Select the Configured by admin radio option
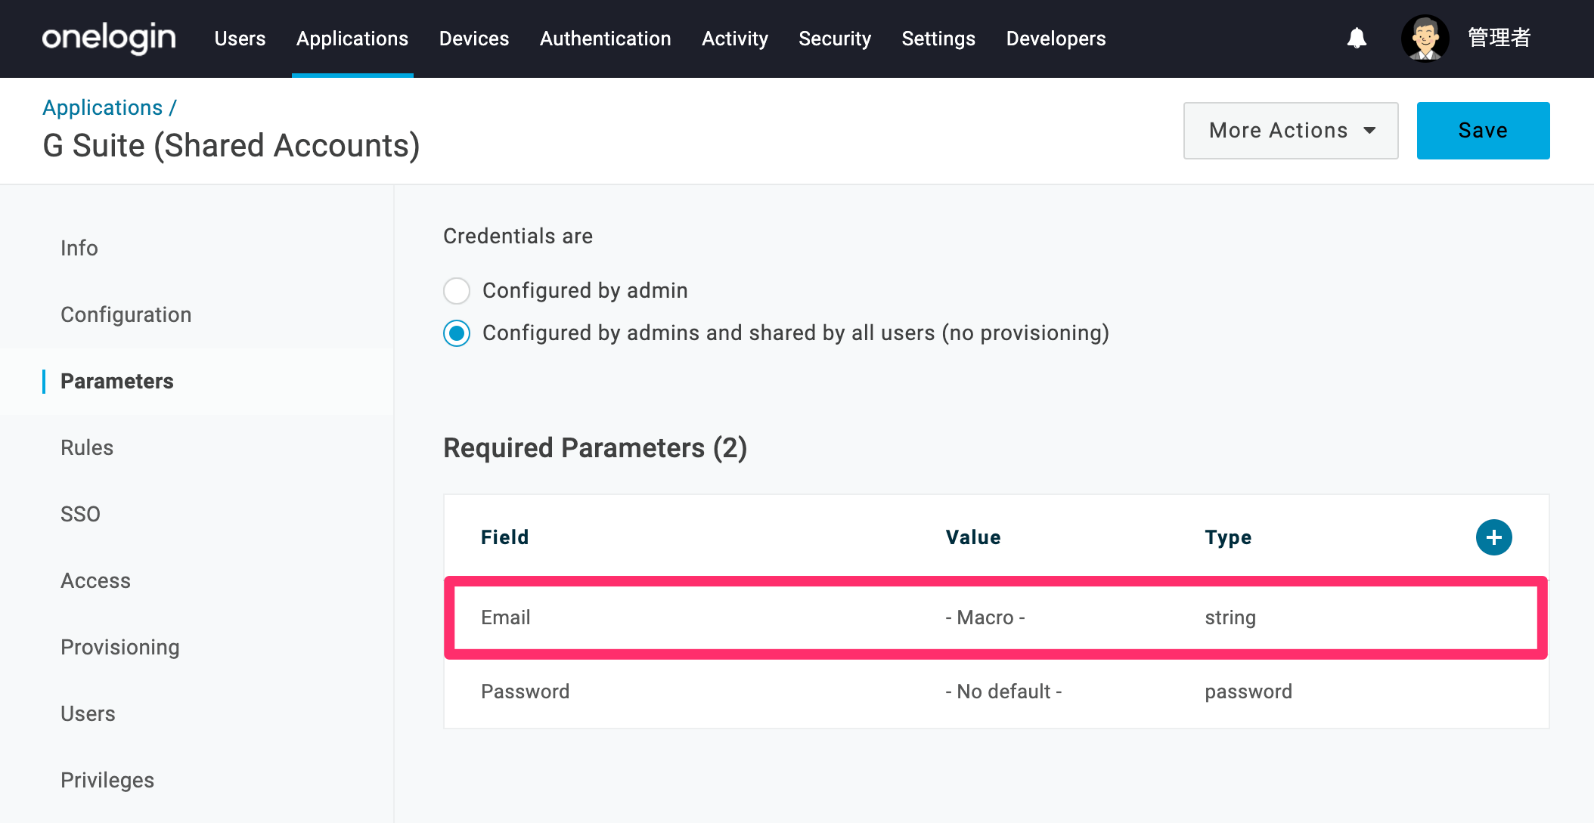 point(457,290)
